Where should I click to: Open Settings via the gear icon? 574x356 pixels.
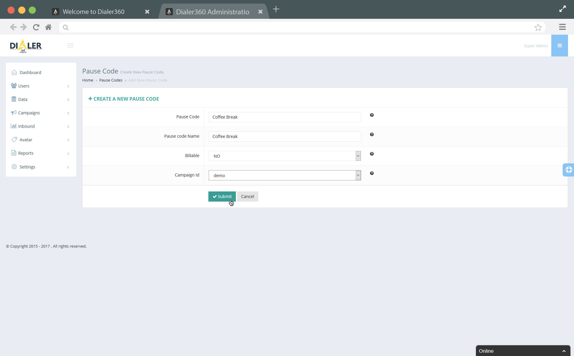tap(14, 167)
